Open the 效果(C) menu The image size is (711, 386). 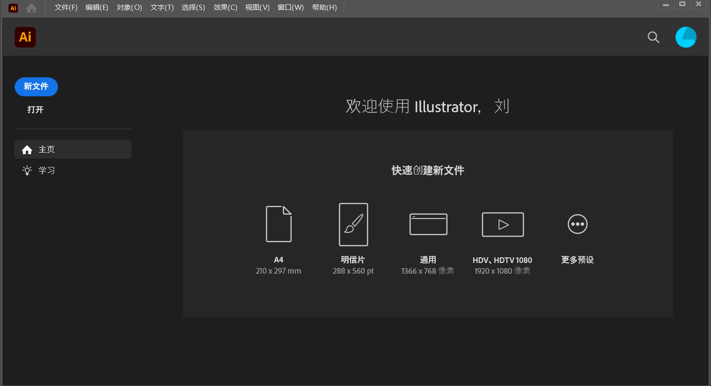[225, 7]
